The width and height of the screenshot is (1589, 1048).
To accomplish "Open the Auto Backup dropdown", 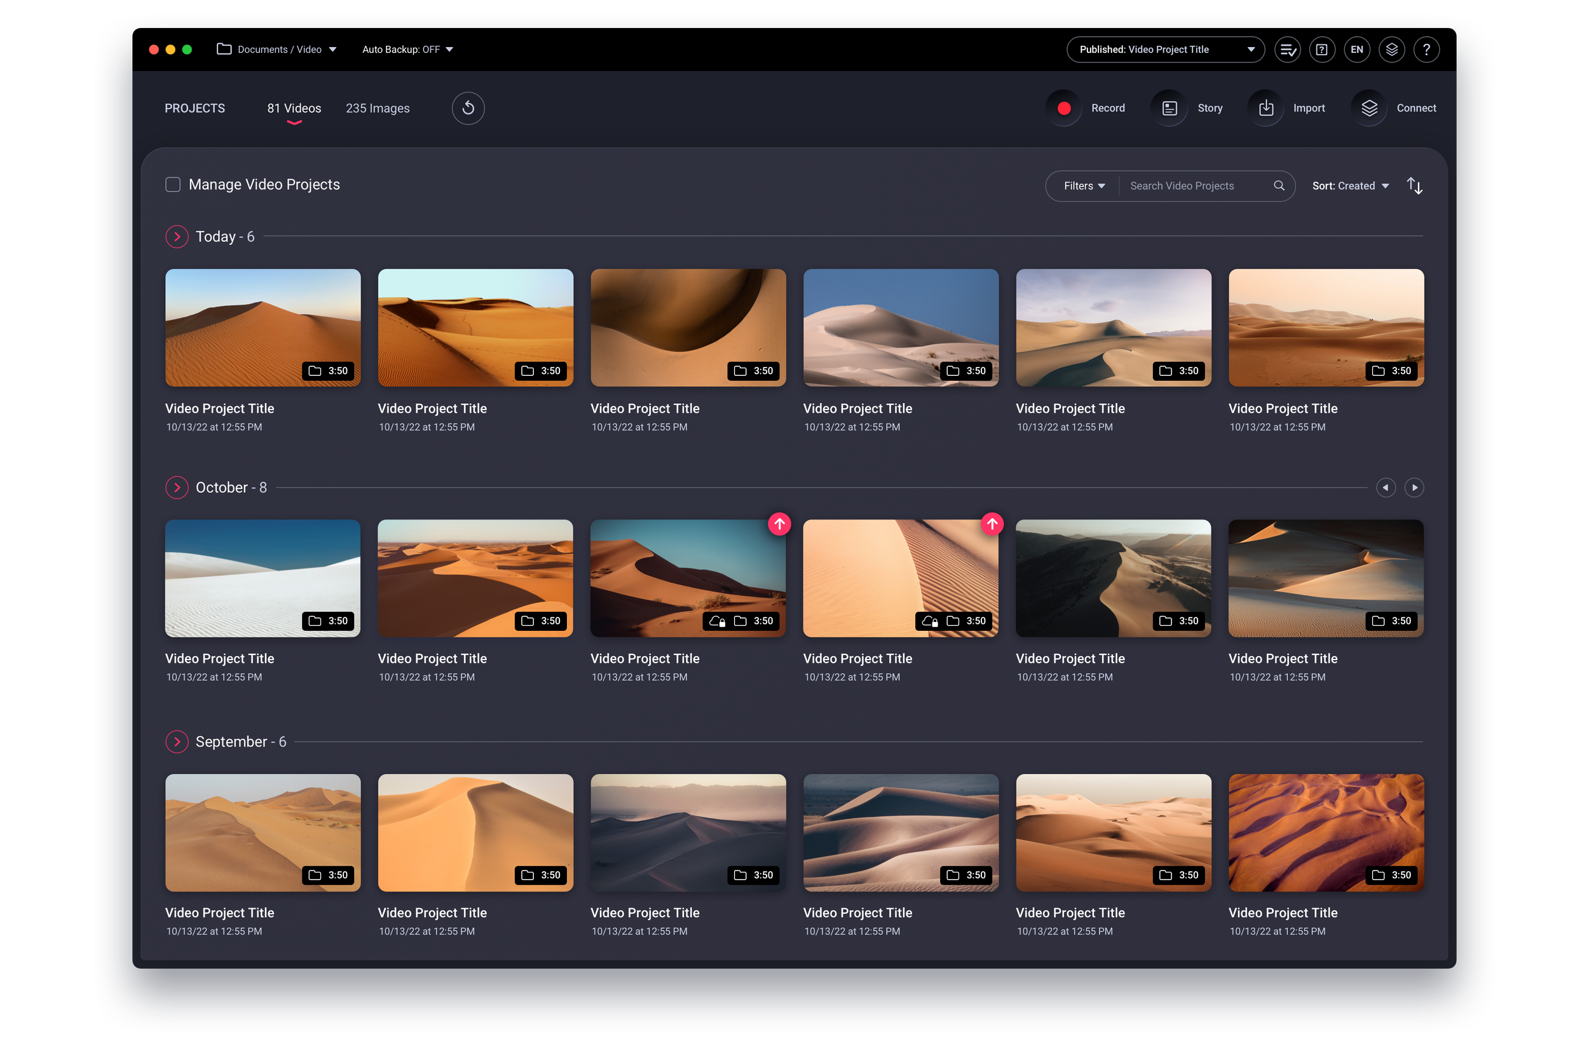I will (407, 49).
